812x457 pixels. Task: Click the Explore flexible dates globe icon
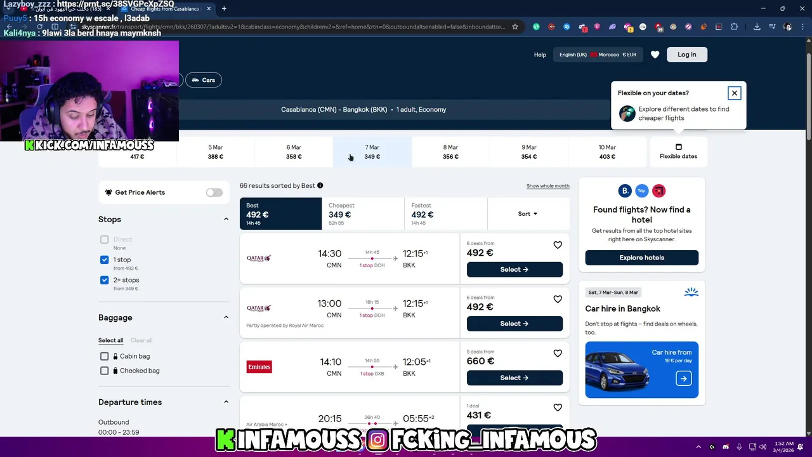click(x=627, y=114)
